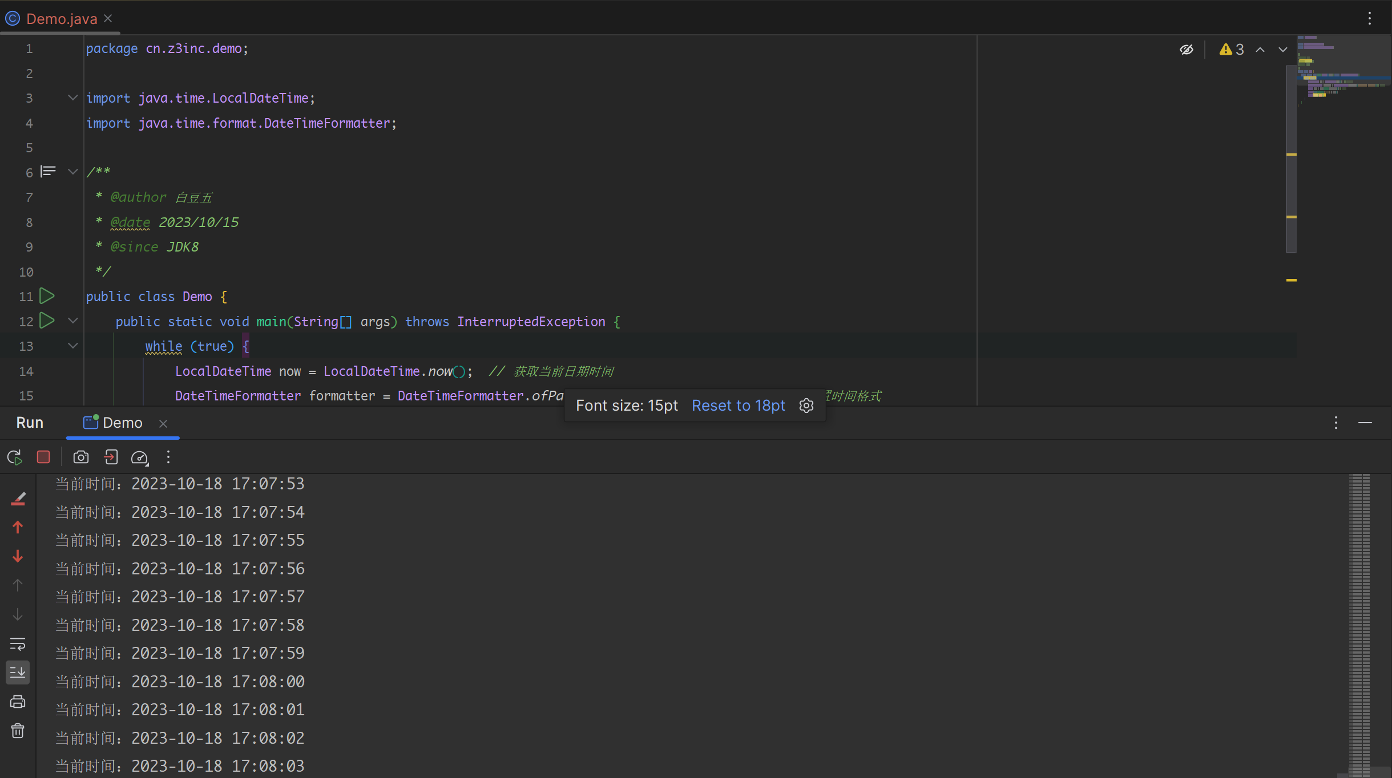Open Run tool window options menu
Screen dimensions: 1392x778
(x=1336, y=423)
